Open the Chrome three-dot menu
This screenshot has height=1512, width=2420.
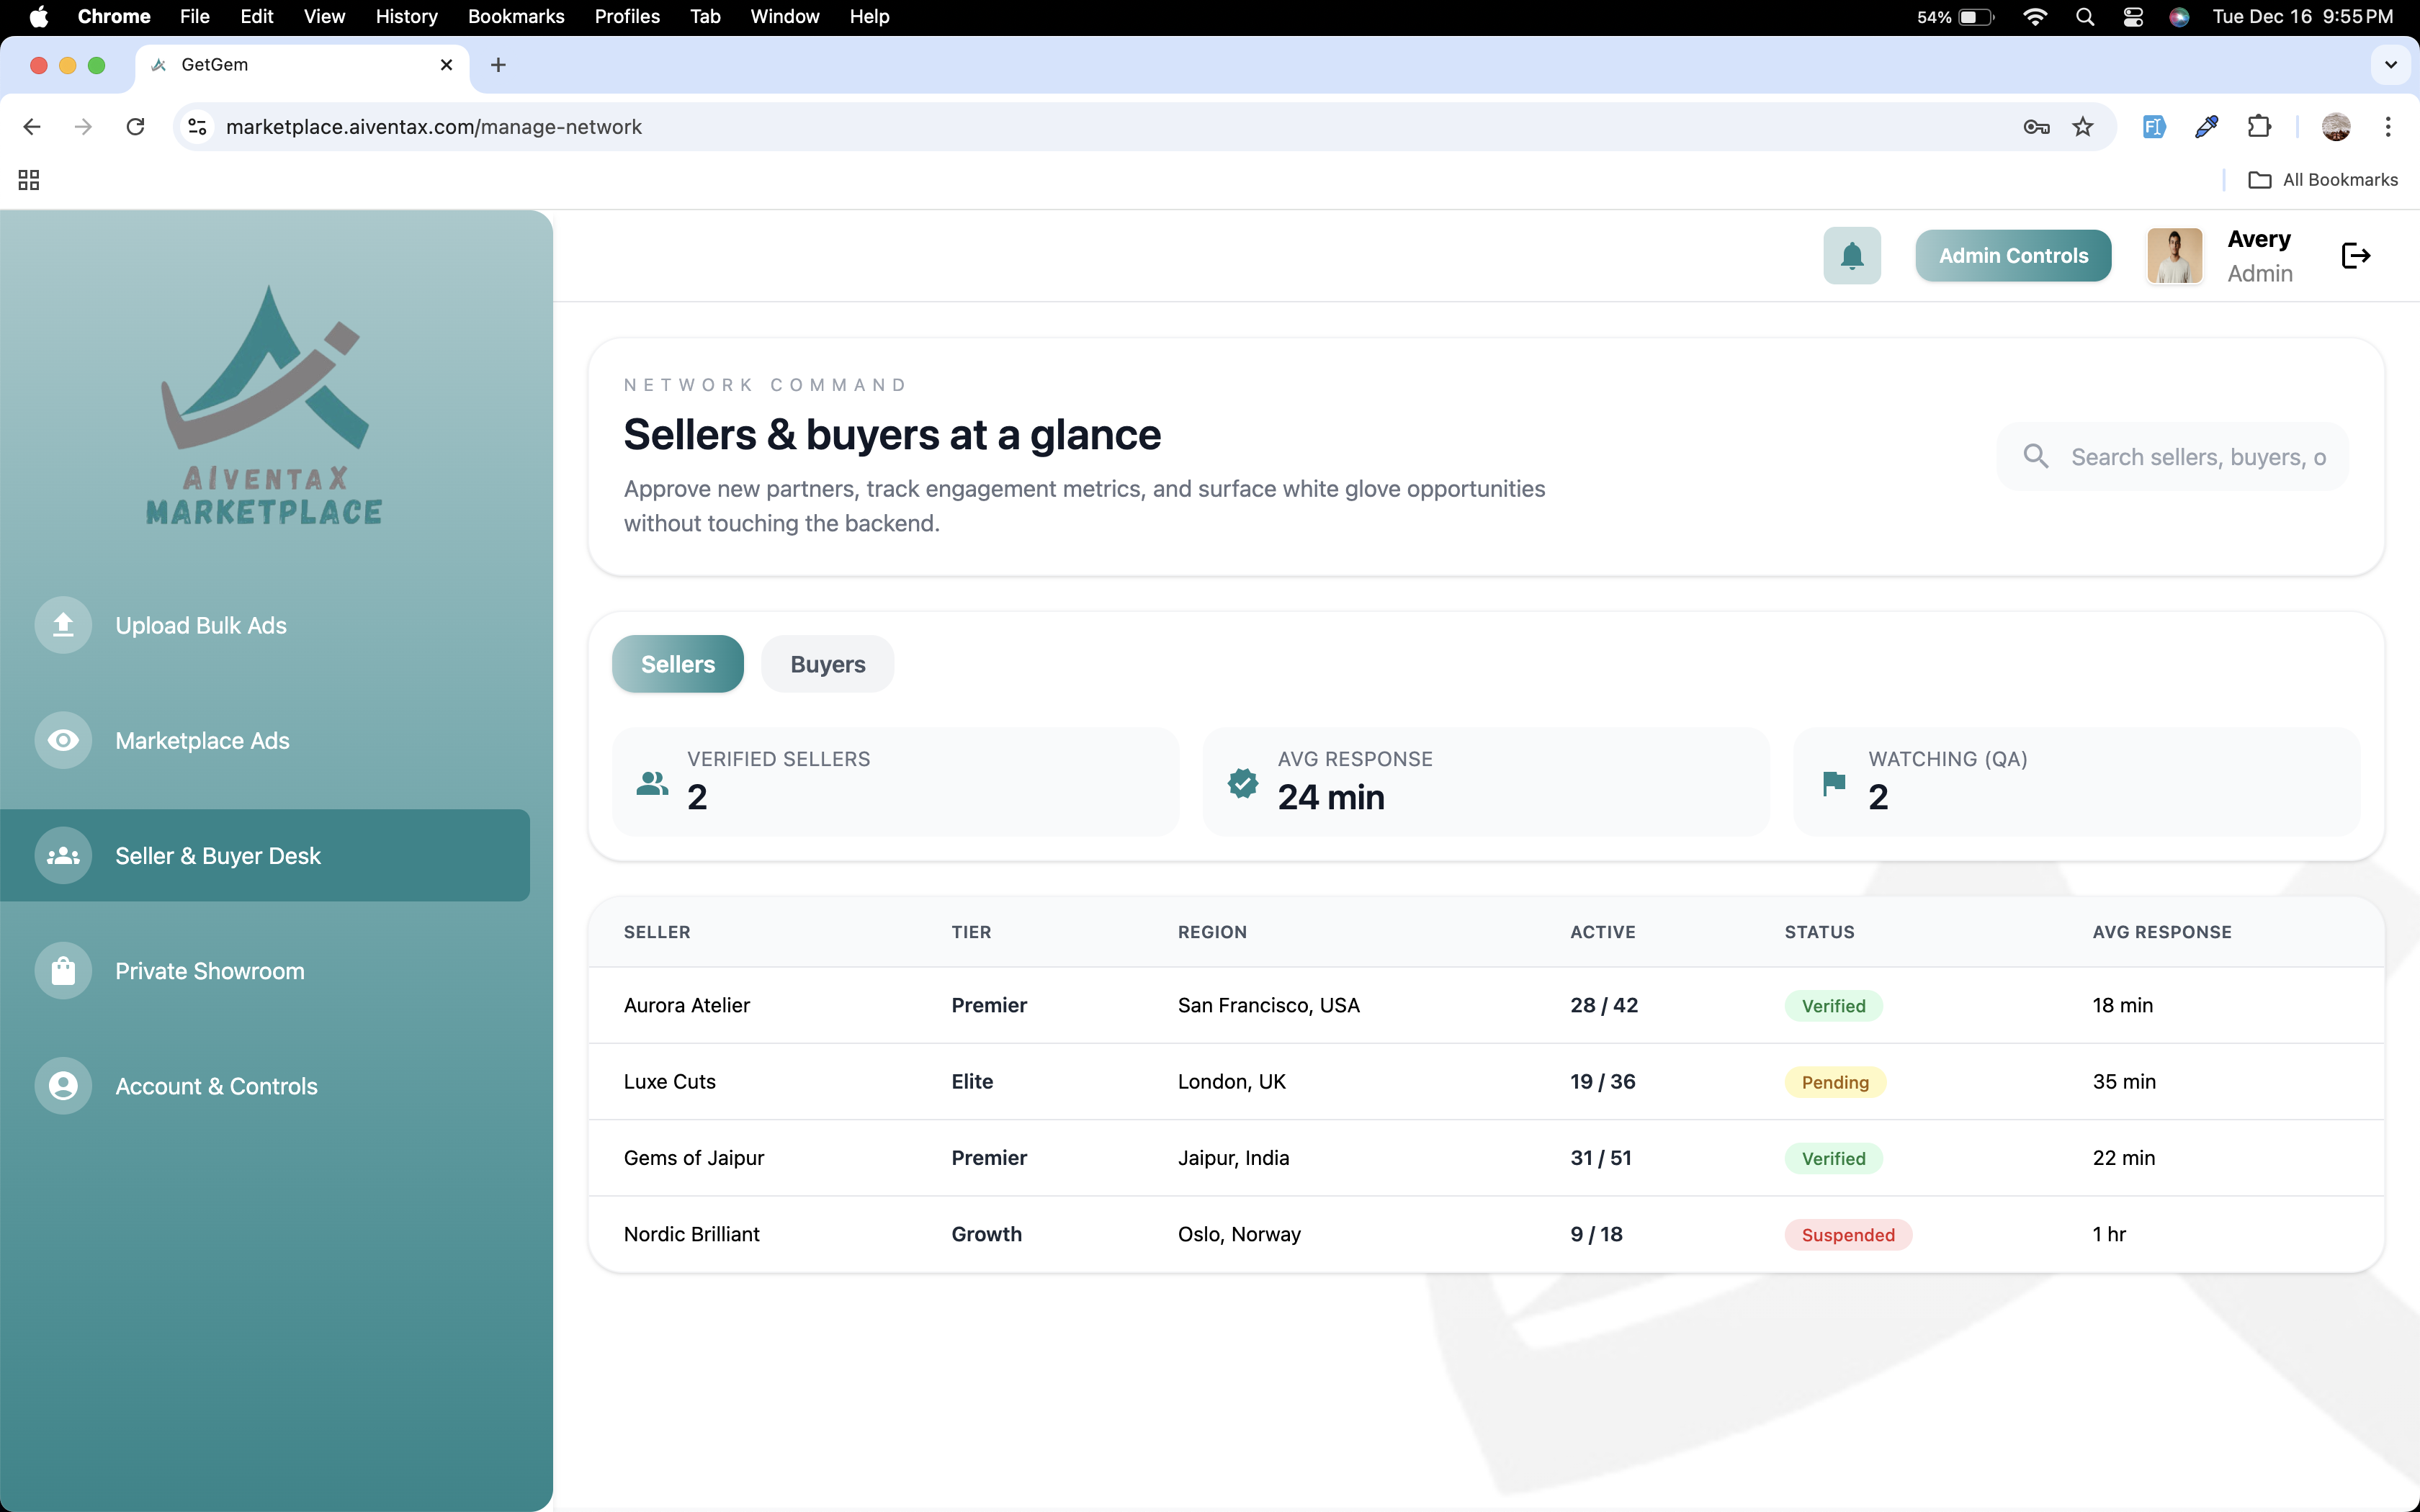(2388, 126)
